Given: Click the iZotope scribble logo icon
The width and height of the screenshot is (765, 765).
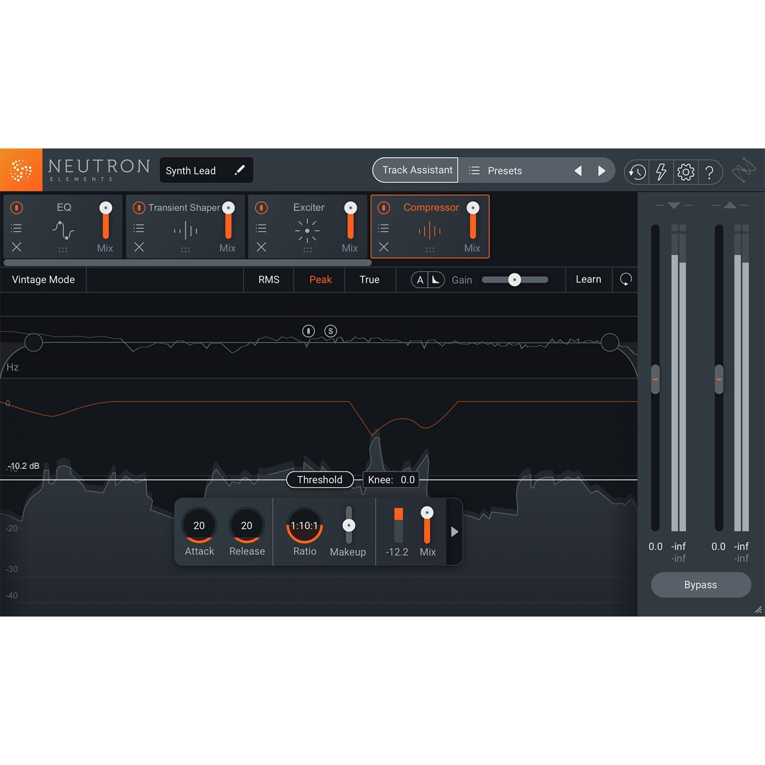Looking at the screenshot, I should click(744, 170).
